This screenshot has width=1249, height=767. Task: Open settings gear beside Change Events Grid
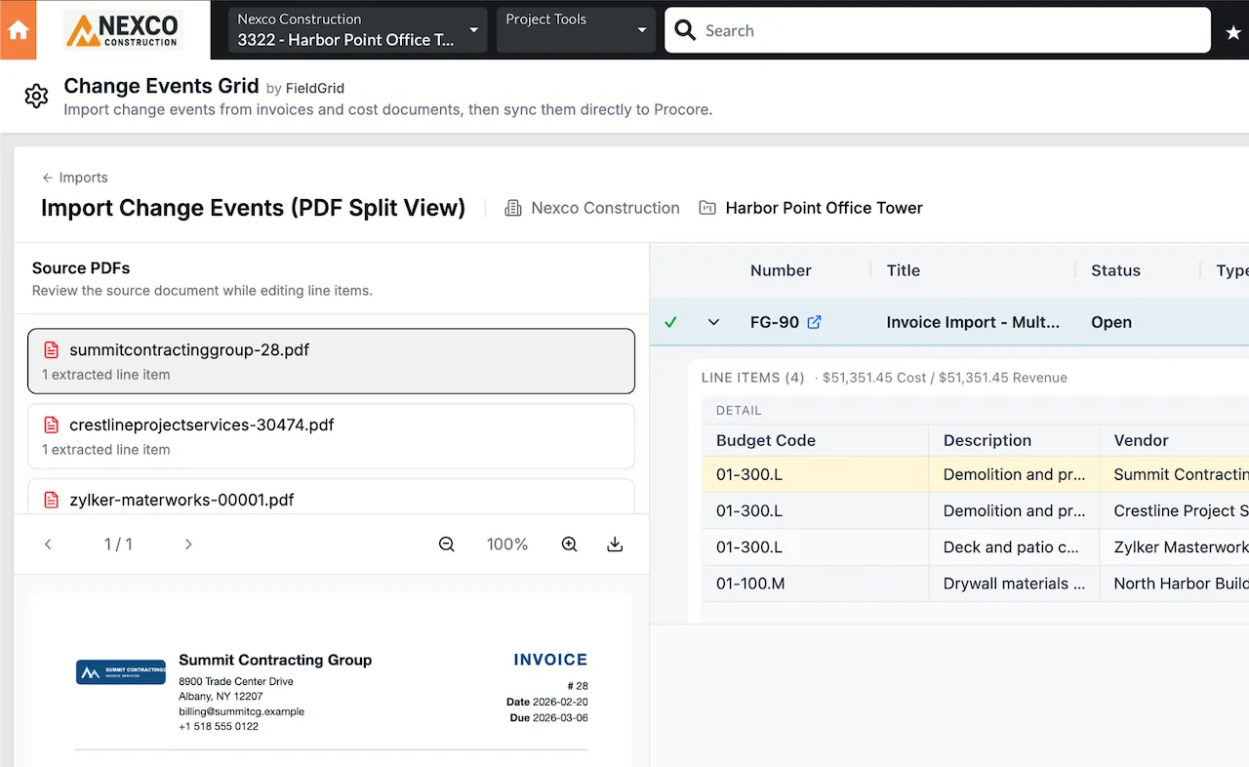pos(36,96)
